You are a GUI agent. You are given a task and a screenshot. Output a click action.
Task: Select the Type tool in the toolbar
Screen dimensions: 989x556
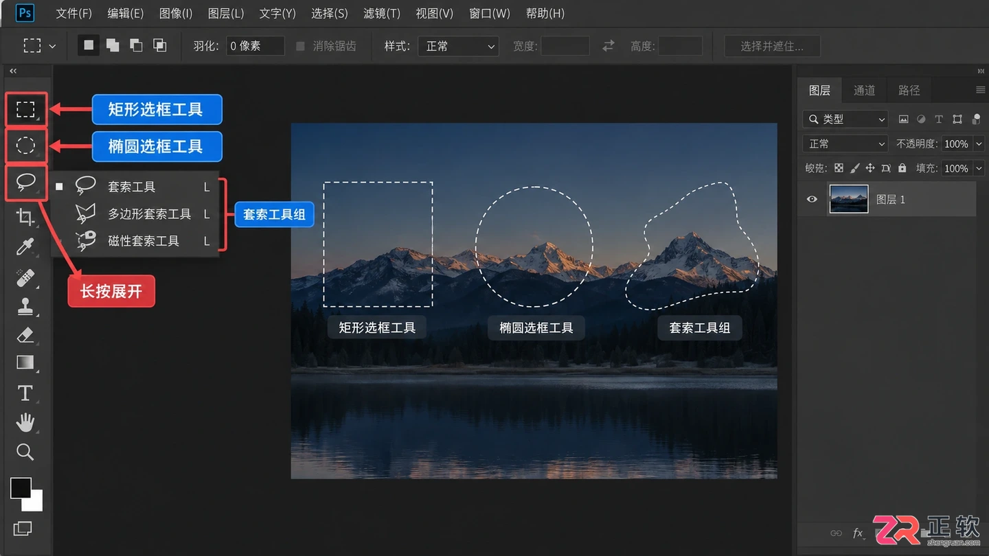click(x=25, y=393)
